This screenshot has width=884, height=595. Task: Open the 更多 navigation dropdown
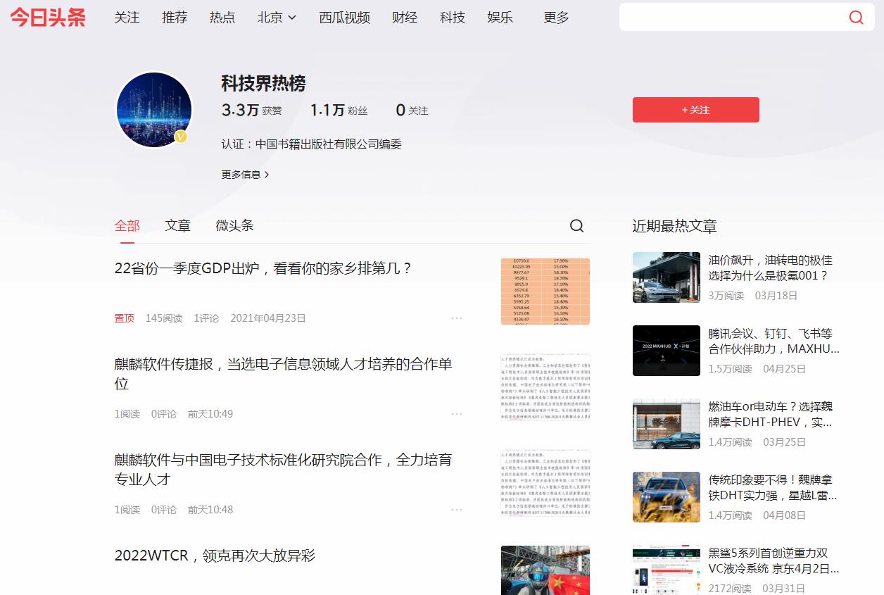(556, 18)
